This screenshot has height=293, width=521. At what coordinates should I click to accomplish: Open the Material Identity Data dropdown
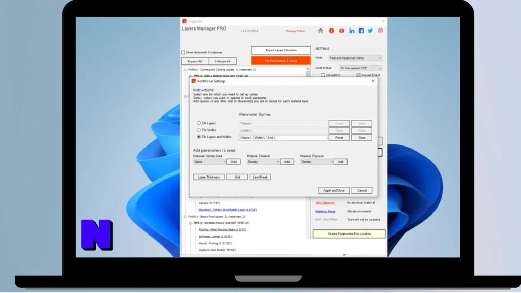pyautogui.click(x=210, y=162)
